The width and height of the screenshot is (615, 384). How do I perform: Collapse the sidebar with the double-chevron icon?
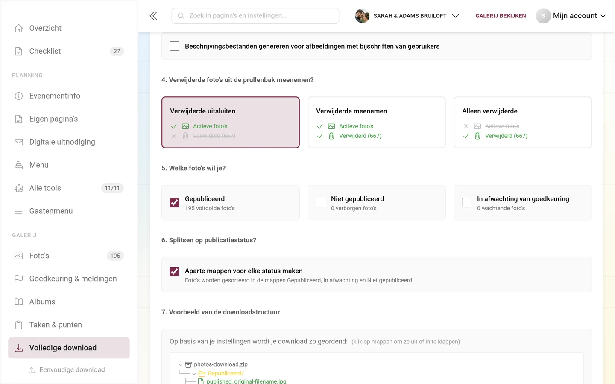point(153,16)
